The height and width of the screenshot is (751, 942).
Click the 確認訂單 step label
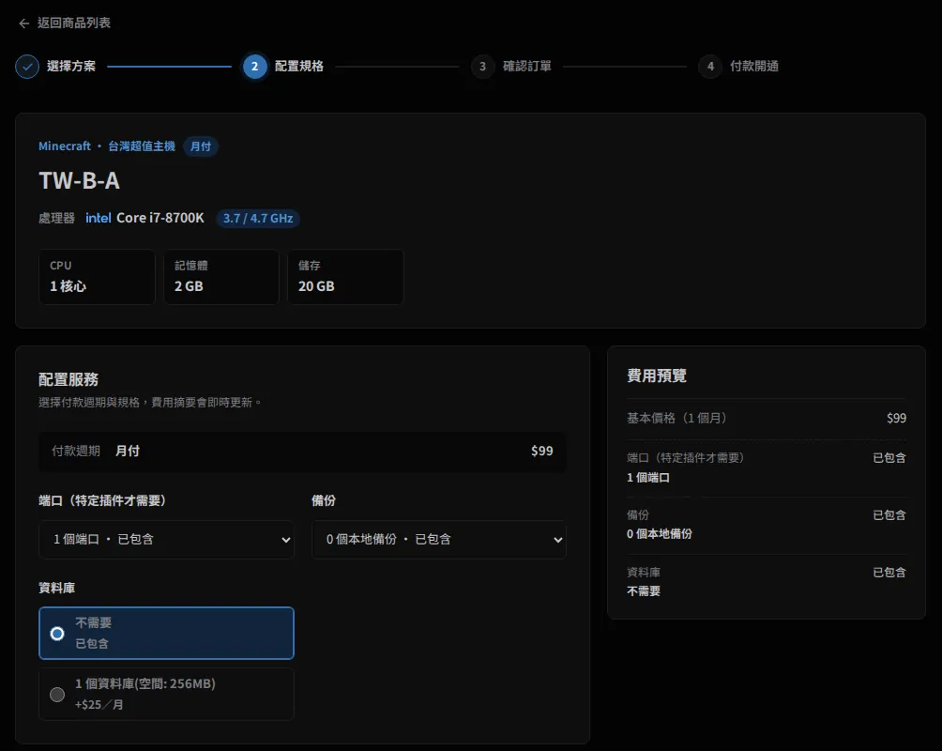(x=527, y=66)
